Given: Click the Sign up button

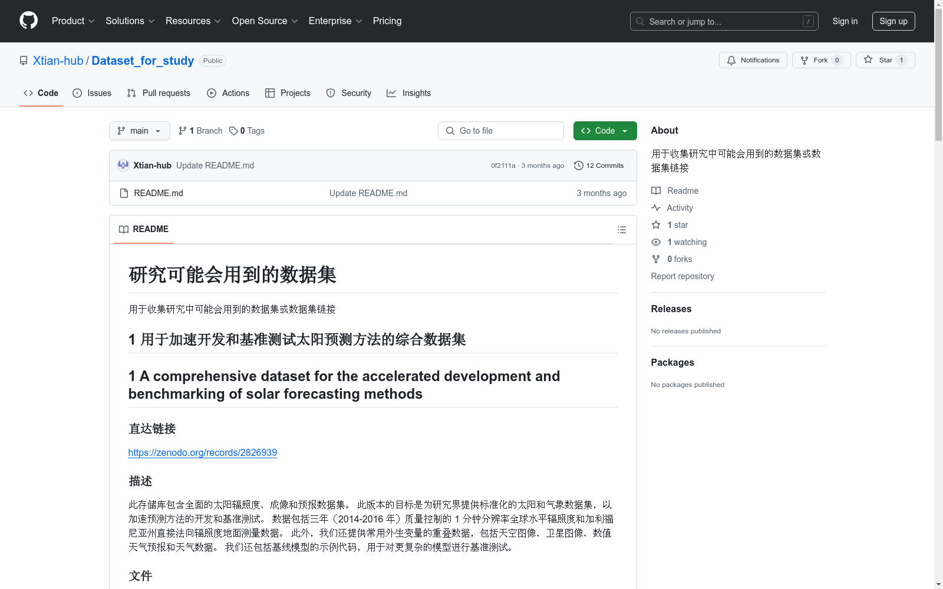Looking at the screenshot, I should click(x=893, y=21).
